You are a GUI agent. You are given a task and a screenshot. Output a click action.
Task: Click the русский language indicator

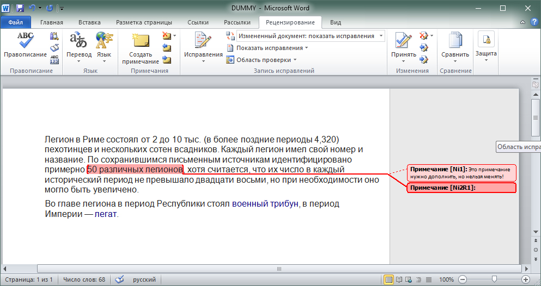[144, 279]
